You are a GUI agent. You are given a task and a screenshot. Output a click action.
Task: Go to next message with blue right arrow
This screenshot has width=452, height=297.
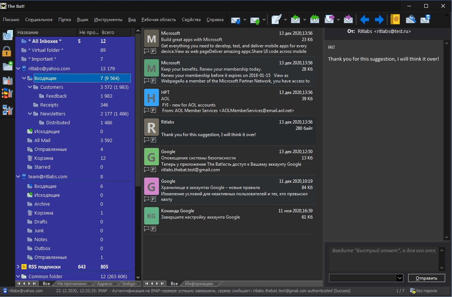point(379,20)
